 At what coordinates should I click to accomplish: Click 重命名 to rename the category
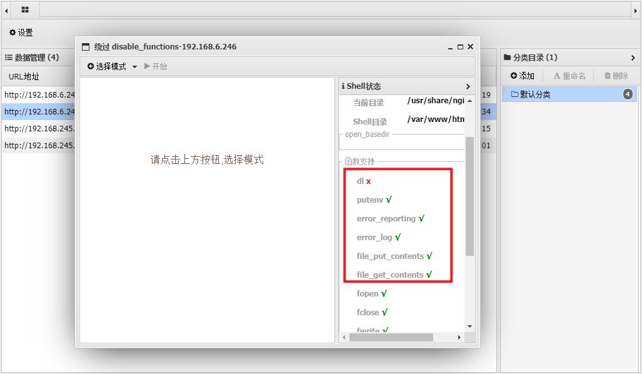pyautogui.click(x=569, y=76)
